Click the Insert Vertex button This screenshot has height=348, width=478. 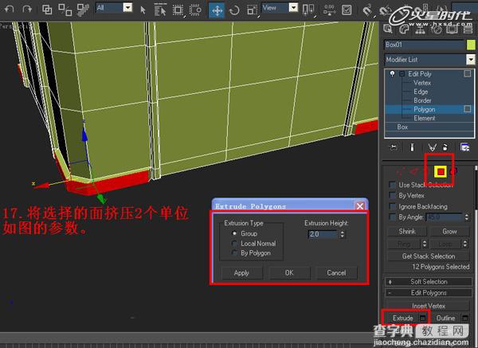429,306
